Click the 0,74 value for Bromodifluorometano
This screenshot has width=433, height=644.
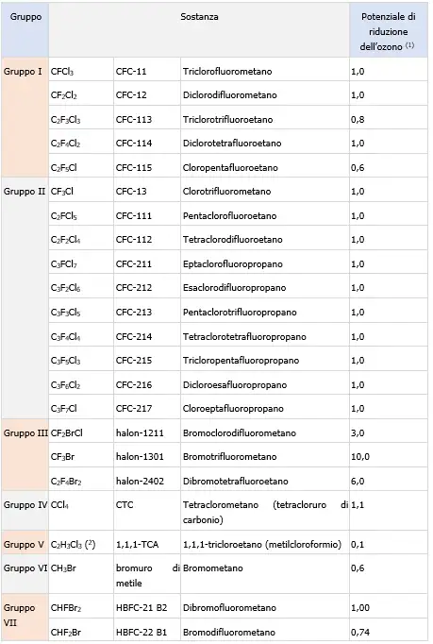click(x=360, y=632)
